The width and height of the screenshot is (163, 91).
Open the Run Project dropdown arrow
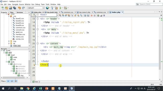click(63, 8)
